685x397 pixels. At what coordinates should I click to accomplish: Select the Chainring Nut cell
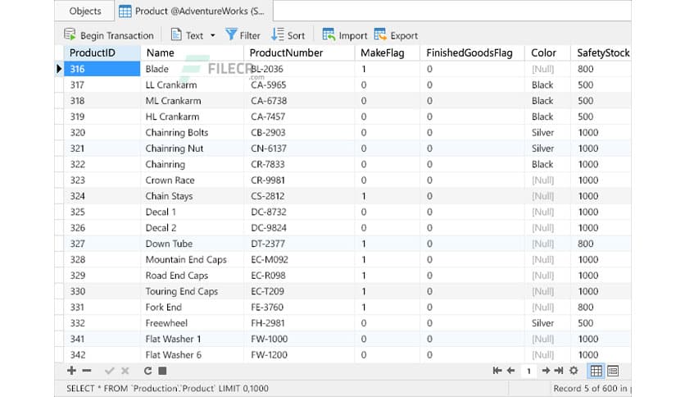pyautogui.click(x=193, y=148)
